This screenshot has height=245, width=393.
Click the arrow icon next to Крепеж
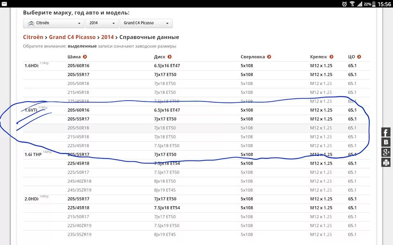[x=332, y=57]
